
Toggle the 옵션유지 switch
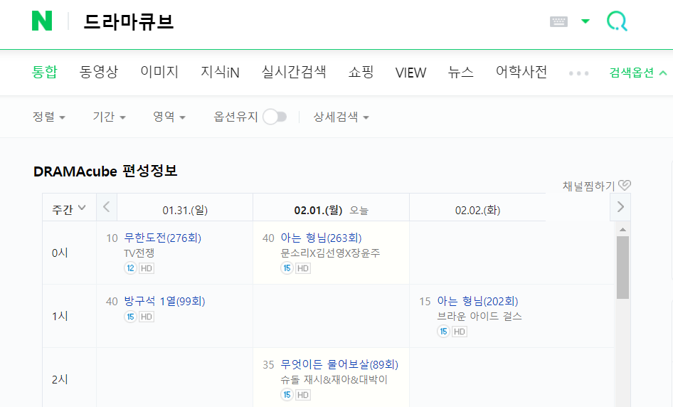tap(275, 117)
